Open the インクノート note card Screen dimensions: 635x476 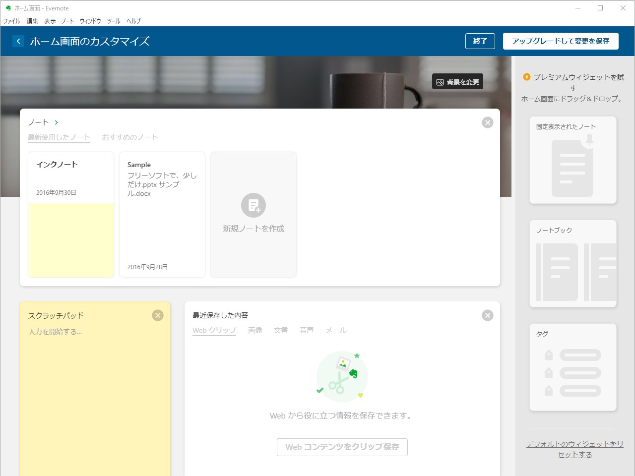tap(71, 215)
